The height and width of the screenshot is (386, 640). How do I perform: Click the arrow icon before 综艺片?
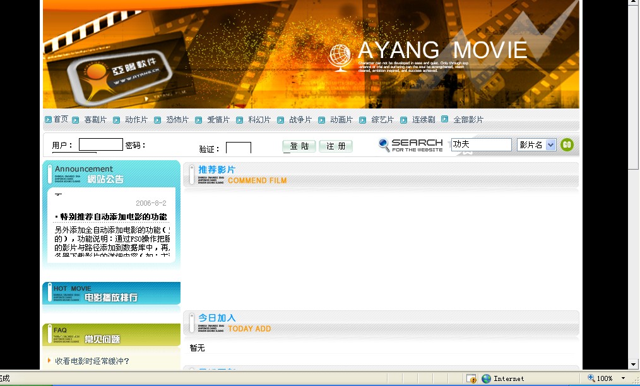[362, 120]
